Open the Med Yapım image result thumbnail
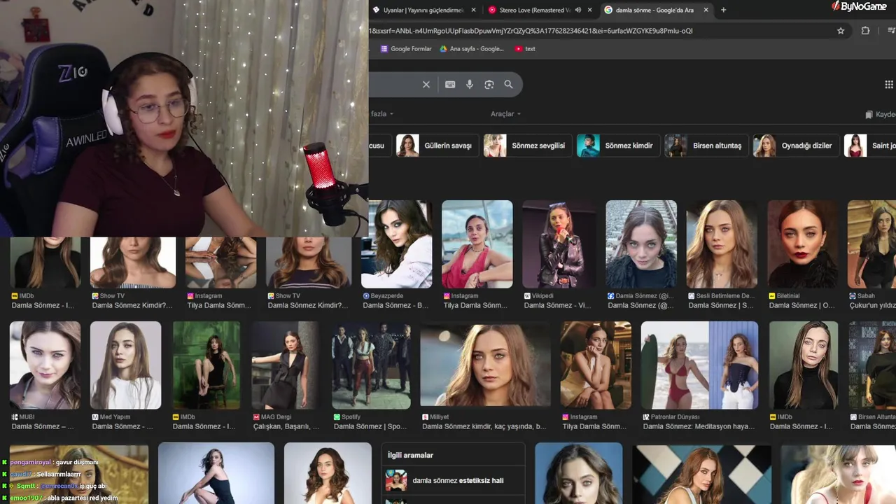The width and height of the screenshot is (896, 504). 126,365
